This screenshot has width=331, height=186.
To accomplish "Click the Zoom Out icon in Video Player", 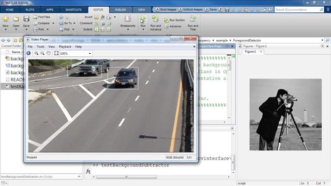I will [x=42, y=53].
